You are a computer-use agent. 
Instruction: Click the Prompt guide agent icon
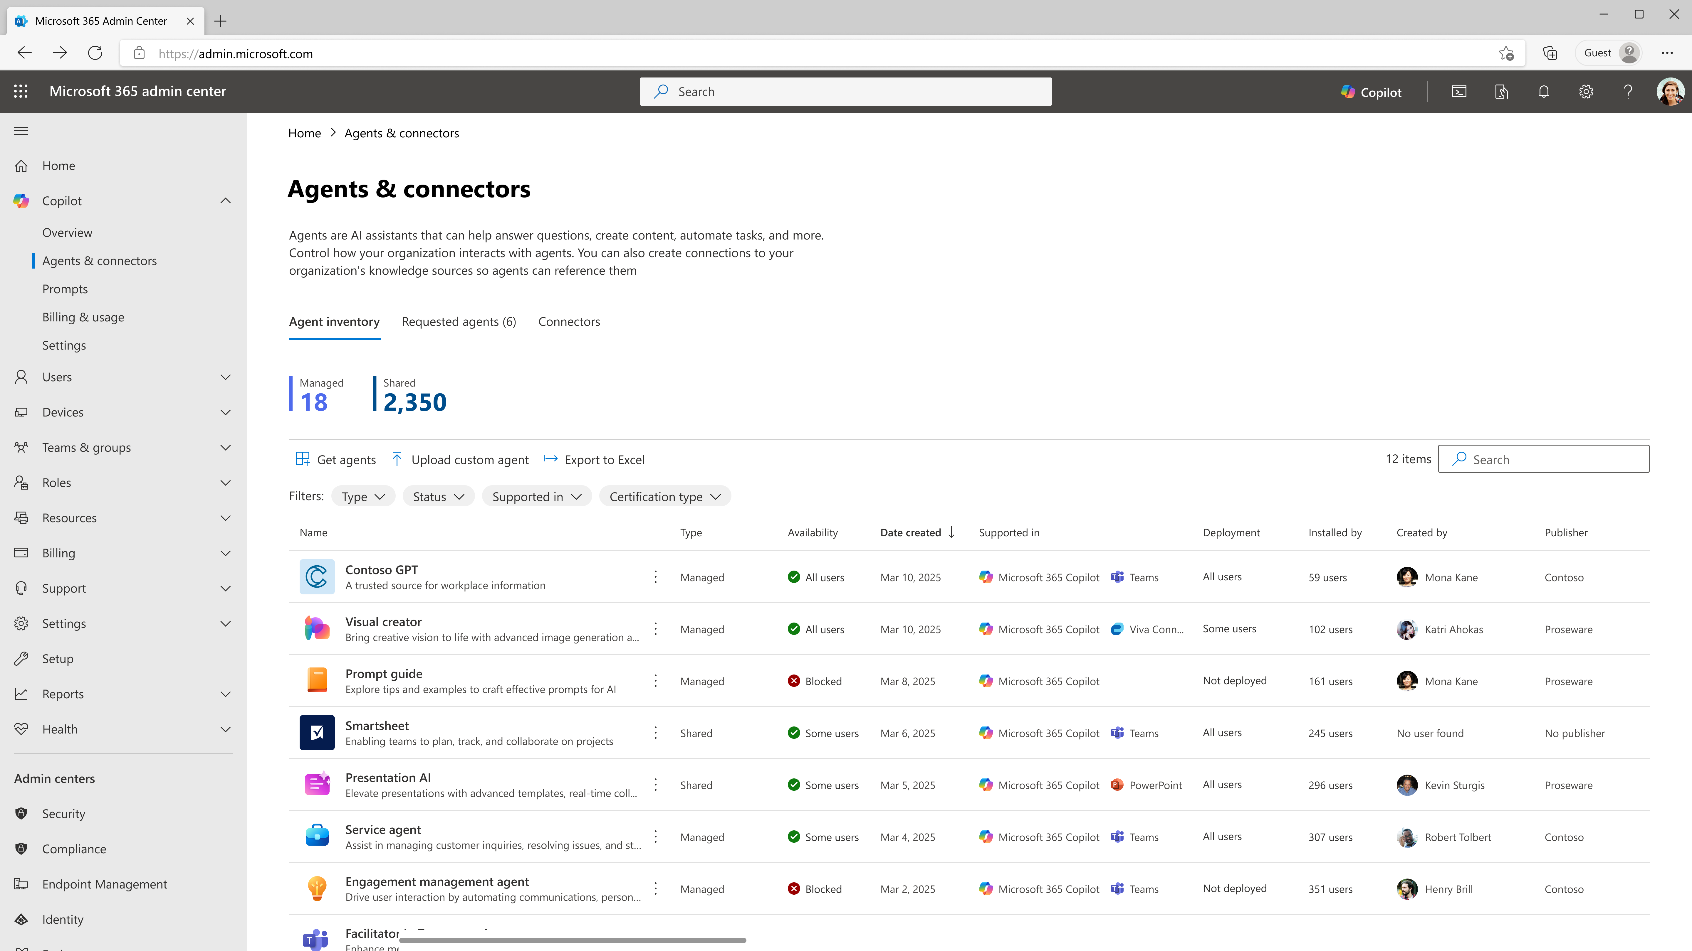(317, 681)
